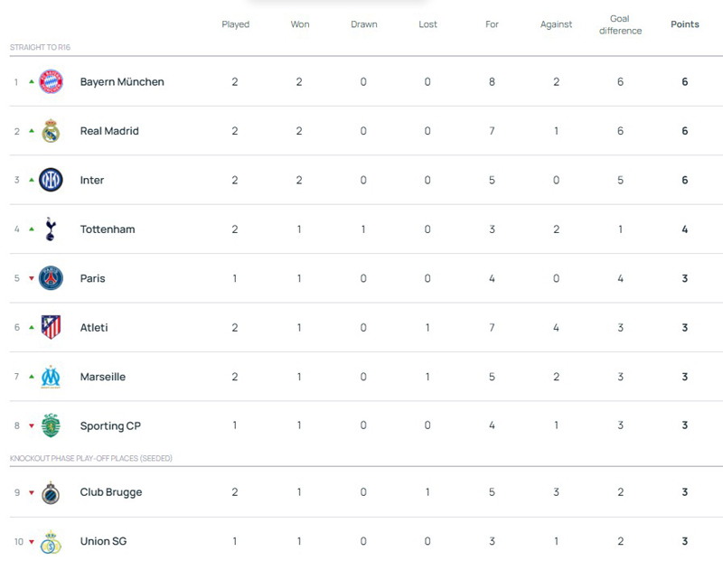Click the red down arrow beside Paris
723x561 pixels.
pos(32,278)
